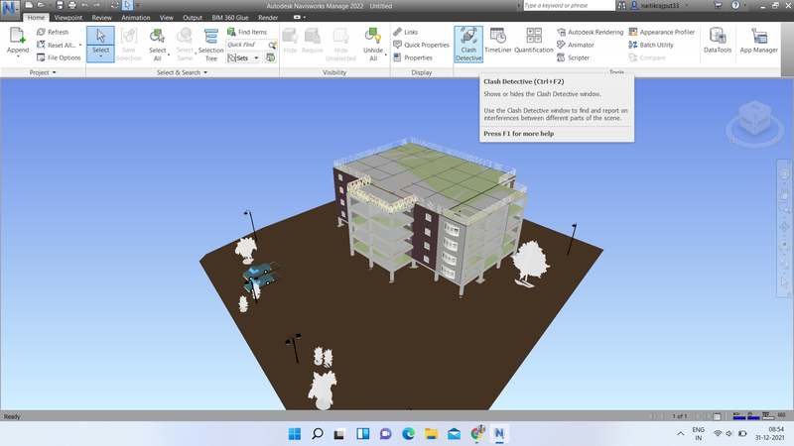Toggle the Clash Detective window
This screenshot has height=446, width=794.
[x=468, y=45]
